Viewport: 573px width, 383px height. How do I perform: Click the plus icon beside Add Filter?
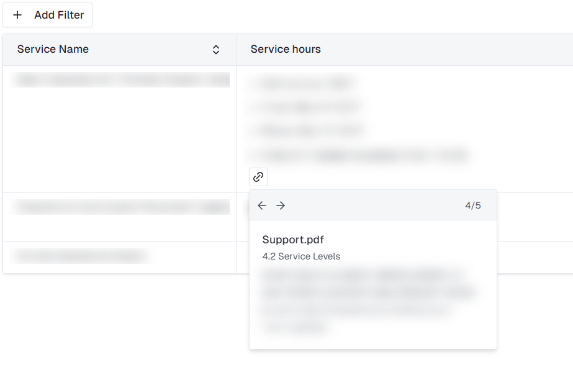click(x=17, y=15)
